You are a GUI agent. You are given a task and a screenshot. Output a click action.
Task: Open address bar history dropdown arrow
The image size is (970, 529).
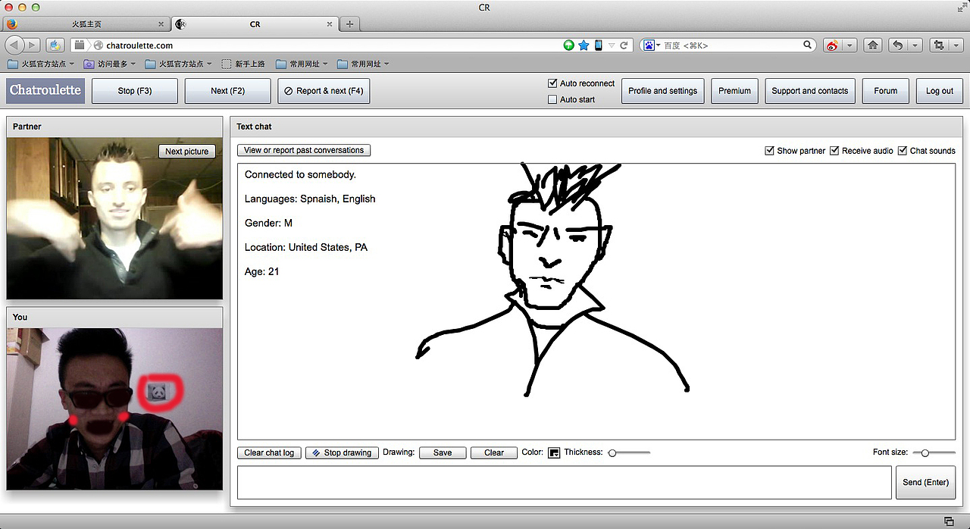612,45
